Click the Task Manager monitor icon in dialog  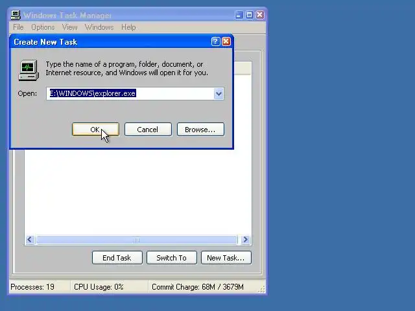[29, 70]
